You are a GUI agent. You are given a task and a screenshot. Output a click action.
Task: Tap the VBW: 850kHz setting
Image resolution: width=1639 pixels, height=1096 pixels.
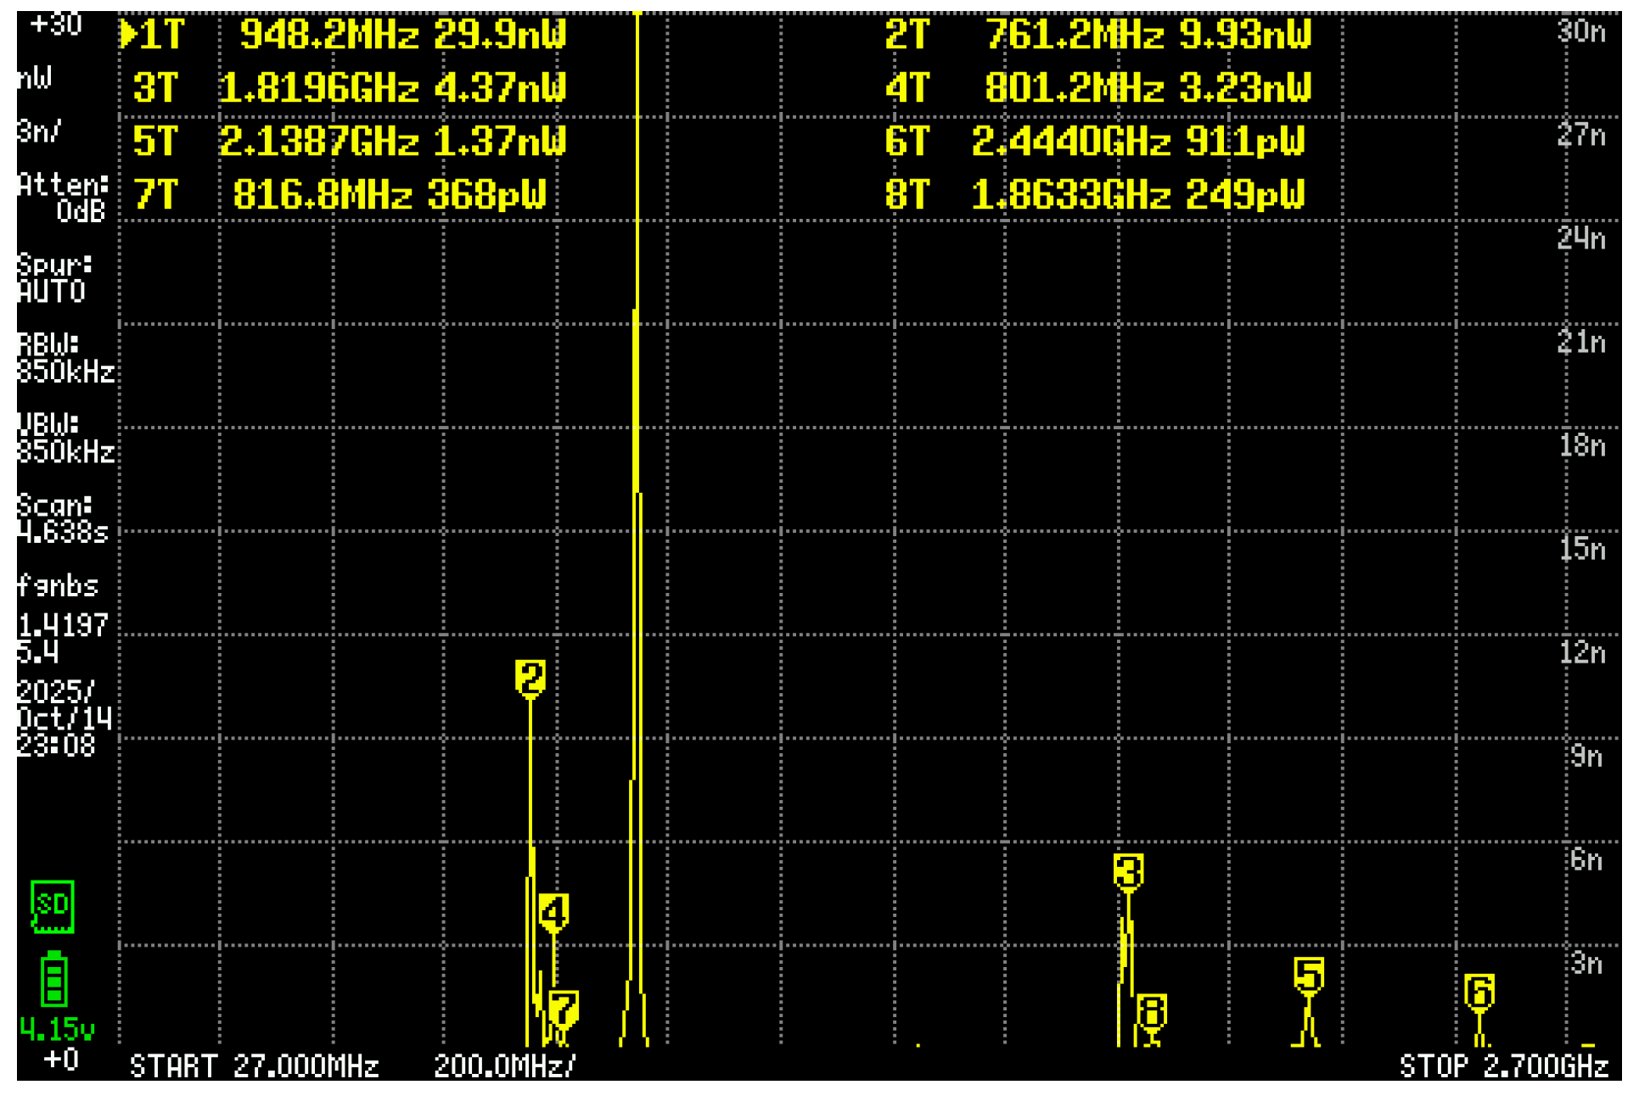[x=65, y=438]
